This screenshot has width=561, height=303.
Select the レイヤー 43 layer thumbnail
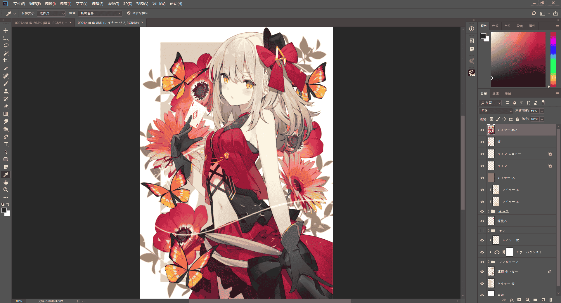pos(491,283)
